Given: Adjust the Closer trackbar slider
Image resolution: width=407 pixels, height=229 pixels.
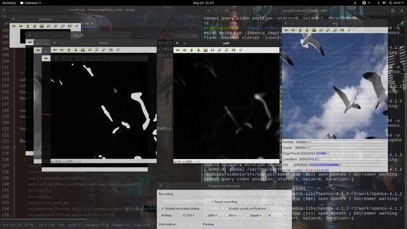Looking at the screenshot, I should tap(348, 148).
